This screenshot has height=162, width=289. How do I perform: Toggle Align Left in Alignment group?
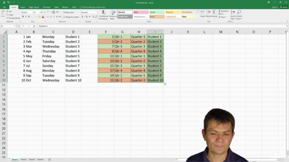pos(48,17)
